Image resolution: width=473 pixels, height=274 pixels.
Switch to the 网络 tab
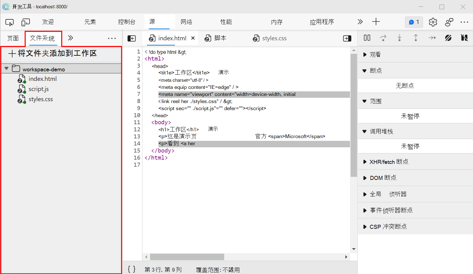point(186,22)
